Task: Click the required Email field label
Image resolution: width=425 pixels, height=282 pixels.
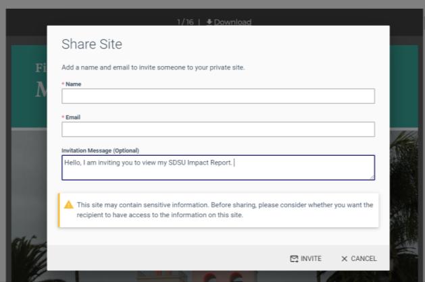Action: click(72, 117)
